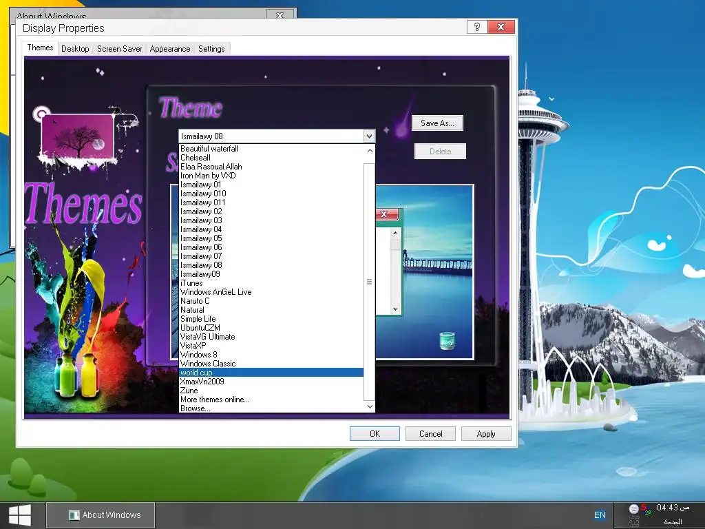Select Windows AnGeL Live theme
This screenshot has height=529, width=705.
[271, 292]
